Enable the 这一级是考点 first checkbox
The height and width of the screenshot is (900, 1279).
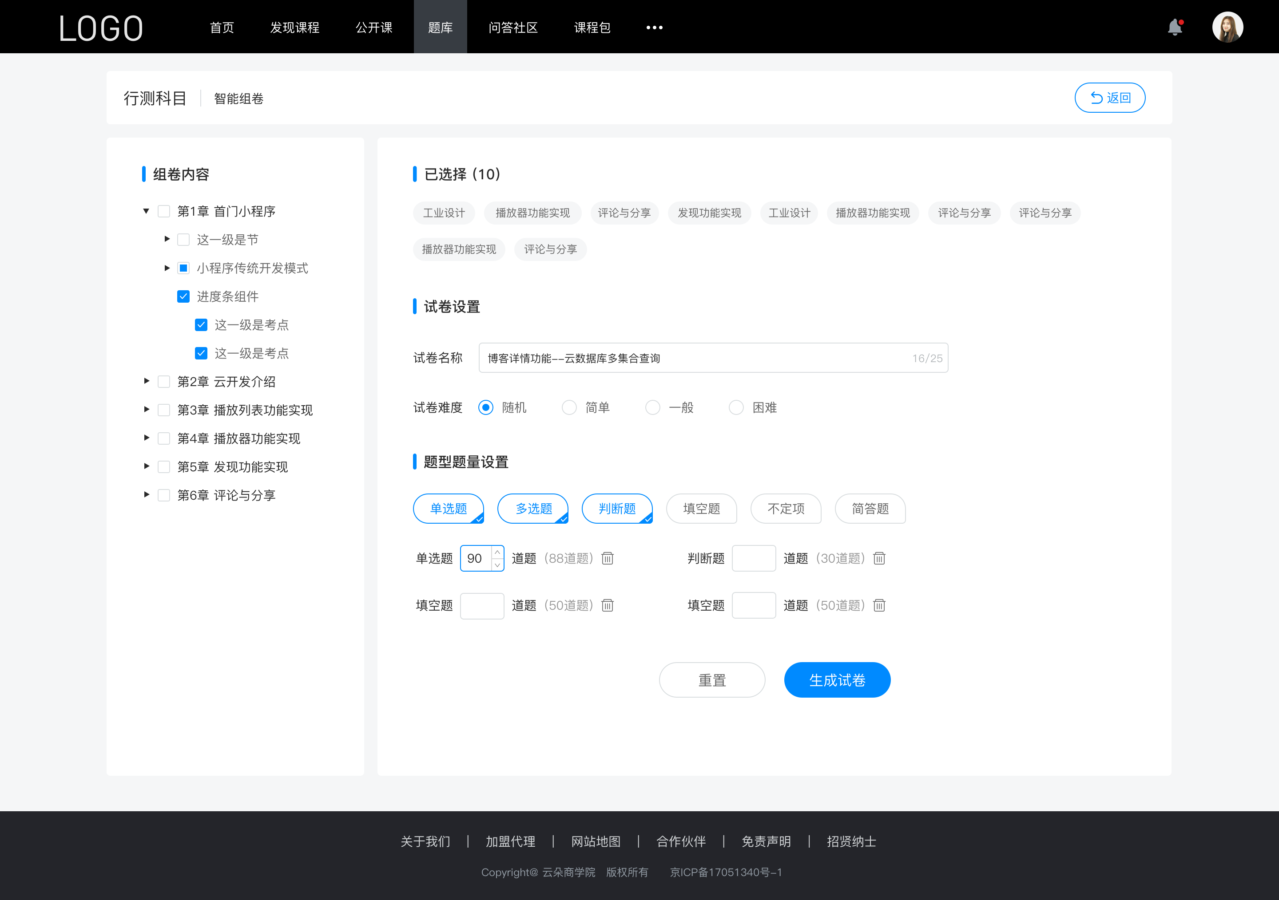pos(200,324)
